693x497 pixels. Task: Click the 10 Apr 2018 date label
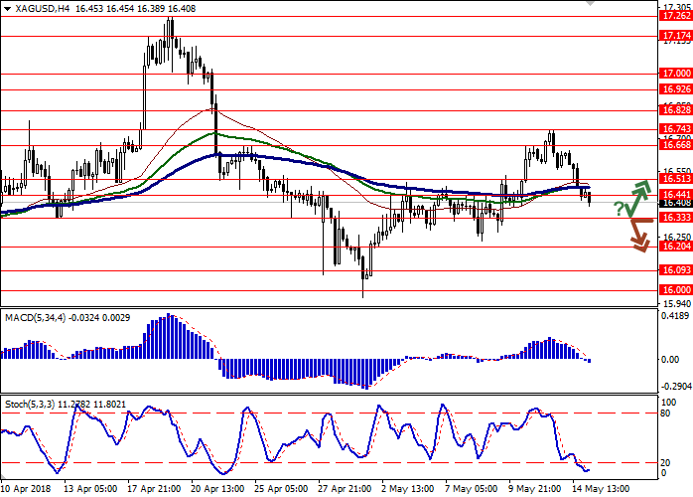(x=27, y=489)
